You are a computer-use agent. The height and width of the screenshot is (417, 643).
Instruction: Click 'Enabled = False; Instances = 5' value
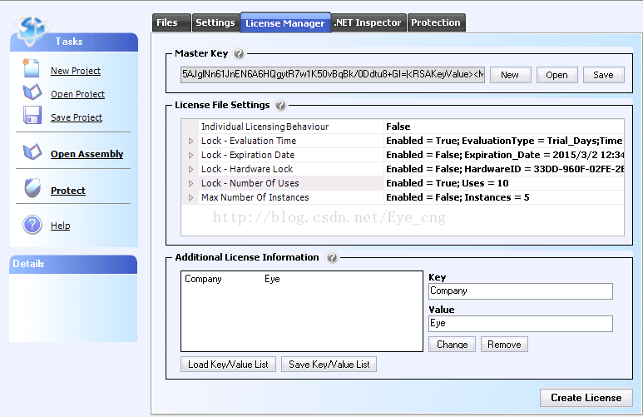[x=458, y=198]
